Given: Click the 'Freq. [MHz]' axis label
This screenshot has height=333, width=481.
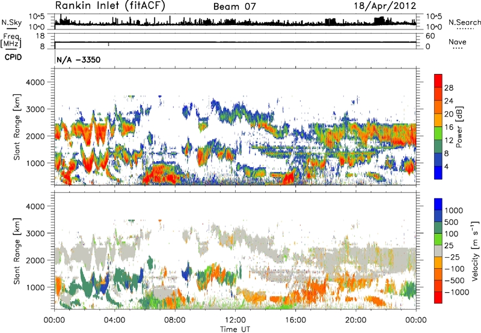Looking at the screenshot, I should point(11,40).
